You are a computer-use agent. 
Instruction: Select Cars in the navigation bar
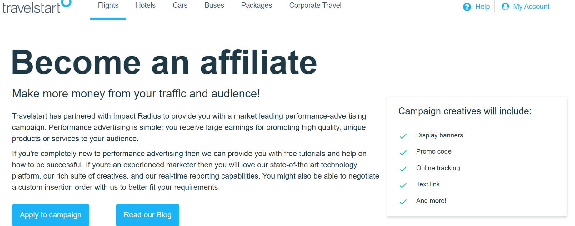pyautogui.click(x=180, y=6)
